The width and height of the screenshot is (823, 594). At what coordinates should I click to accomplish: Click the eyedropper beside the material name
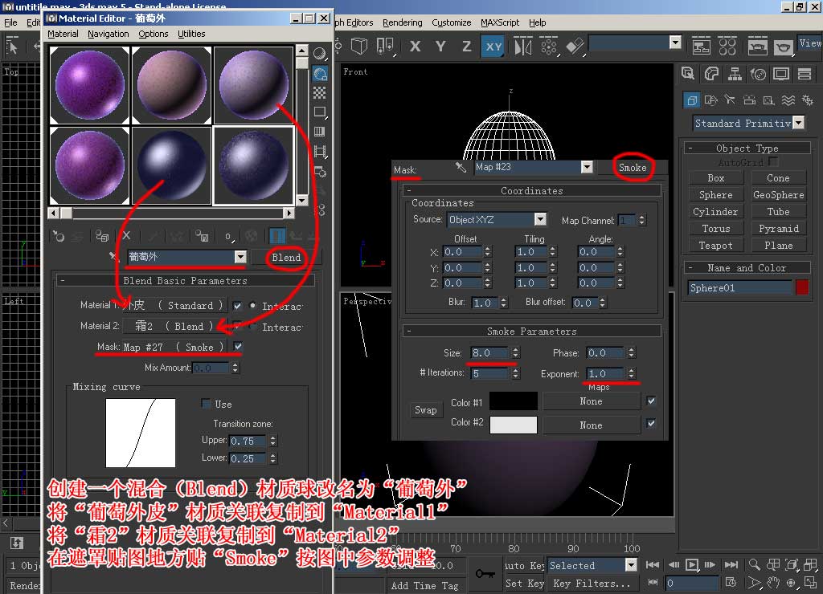[x=113, y=257]
